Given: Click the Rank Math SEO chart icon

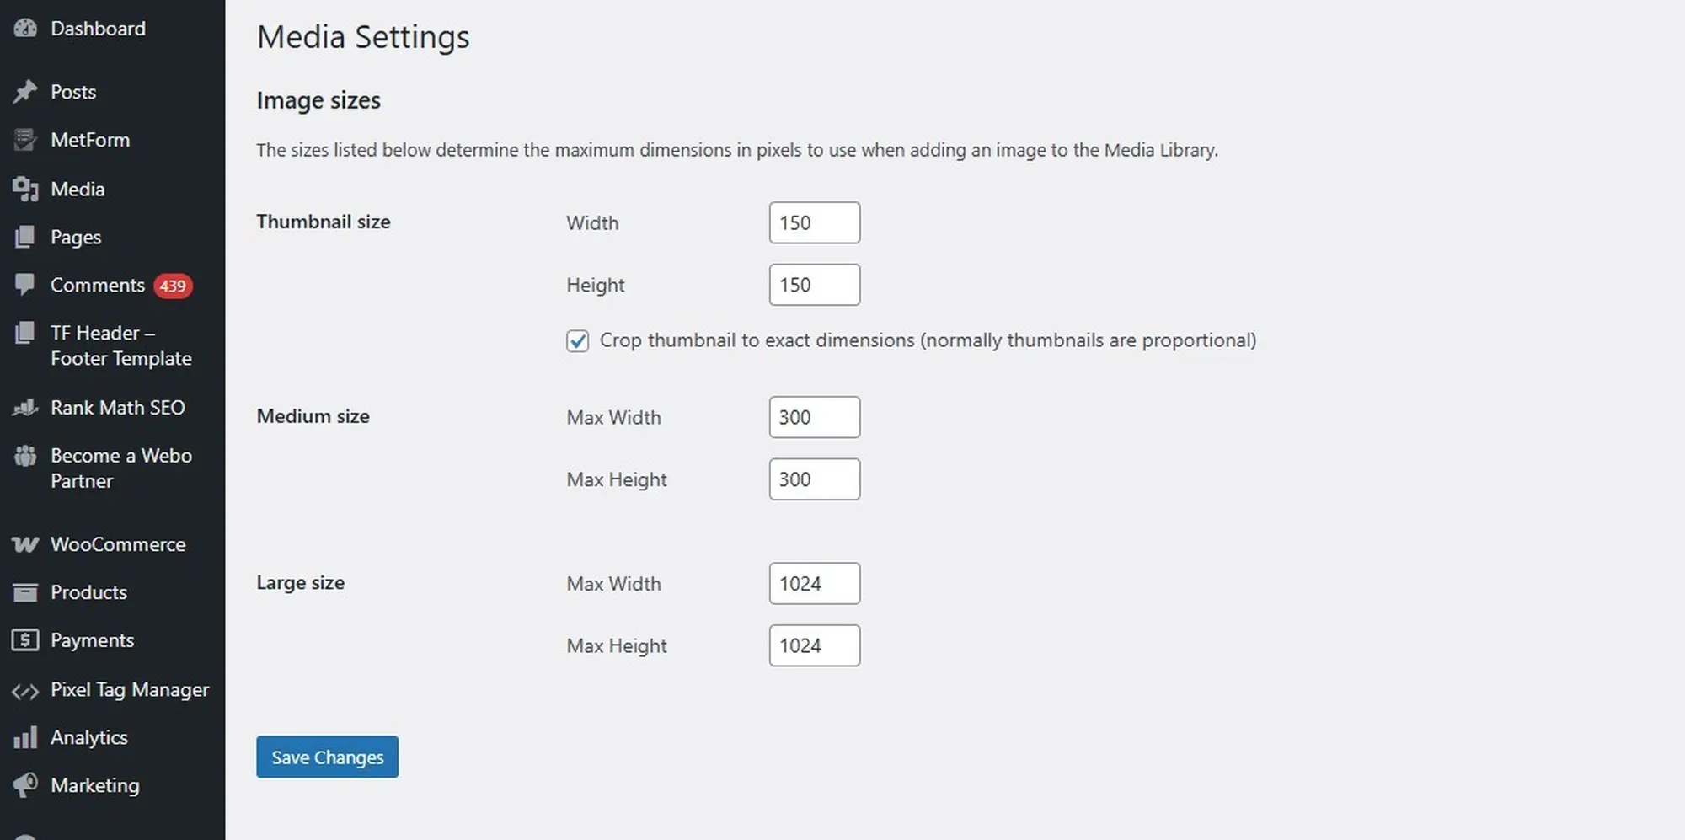Looking at the screenshot, I should point(25,408).
